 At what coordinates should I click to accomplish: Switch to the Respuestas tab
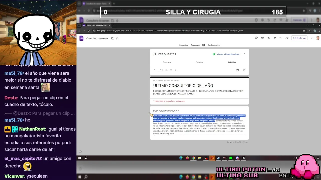[198, 45]
